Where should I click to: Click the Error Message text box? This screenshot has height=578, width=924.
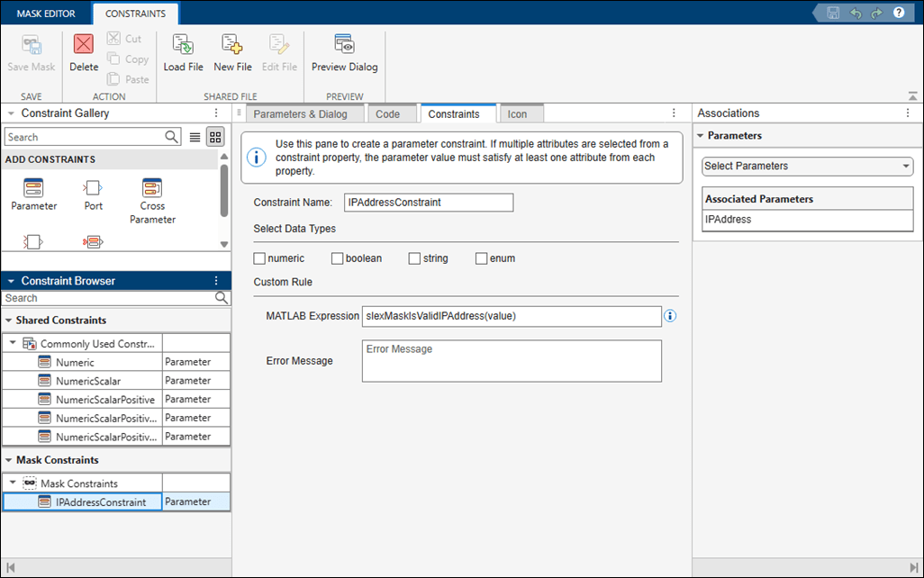click(x=512, y=360)
